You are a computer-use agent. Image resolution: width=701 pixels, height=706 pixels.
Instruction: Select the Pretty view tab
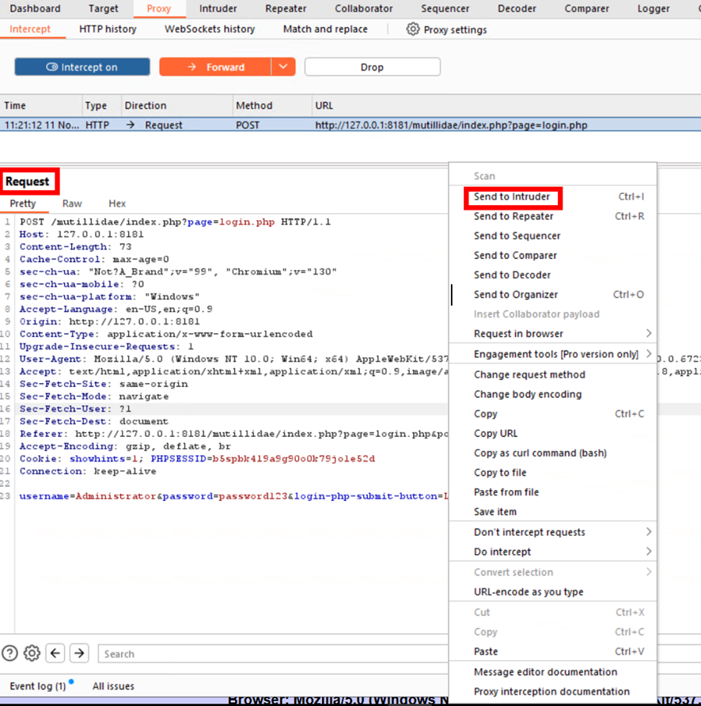click(22, 203)
